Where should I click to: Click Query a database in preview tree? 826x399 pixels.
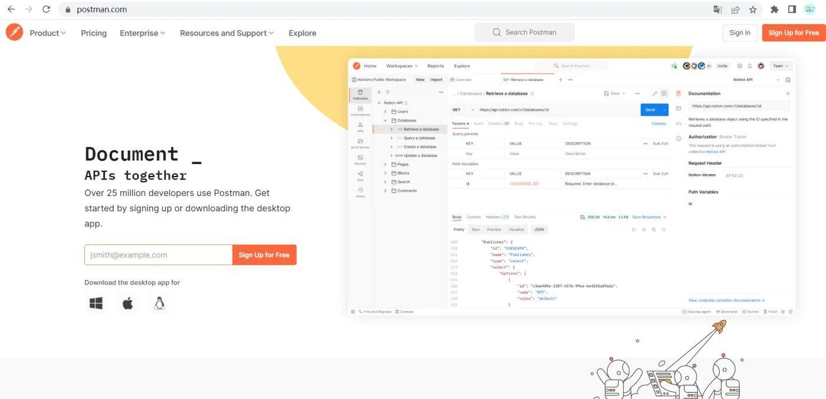[x=419, y=138]
